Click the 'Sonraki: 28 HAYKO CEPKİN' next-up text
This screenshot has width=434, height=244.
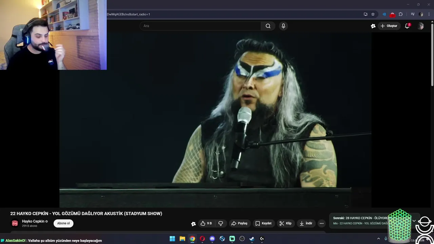point(360,218)
